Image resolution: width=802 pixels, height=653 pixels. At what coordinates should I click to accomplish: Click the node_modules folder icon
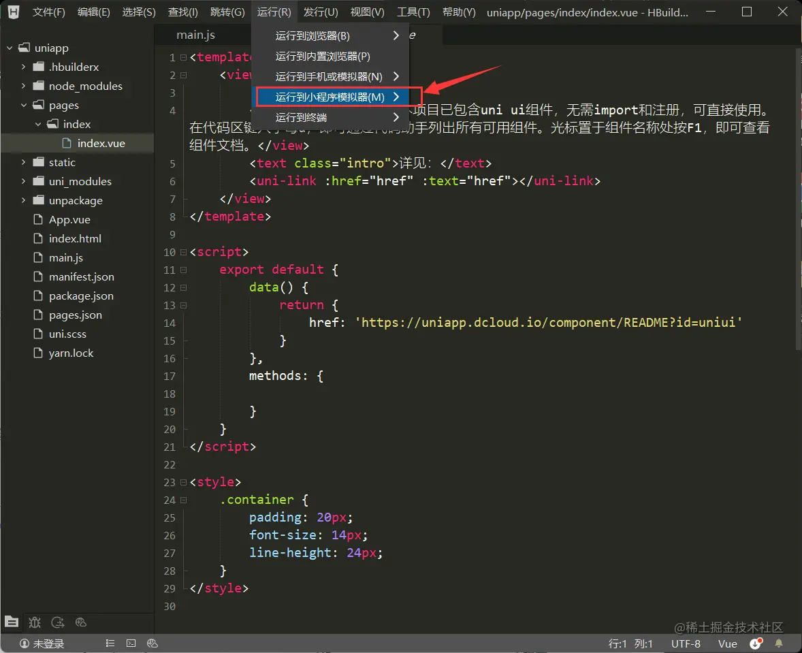pyautogui.click(x=38, y=86)
